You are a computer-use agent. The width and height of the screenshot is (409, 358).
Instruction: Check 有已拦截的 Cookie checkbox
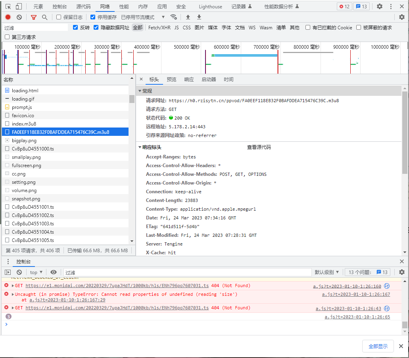click(x=308, y=28)
